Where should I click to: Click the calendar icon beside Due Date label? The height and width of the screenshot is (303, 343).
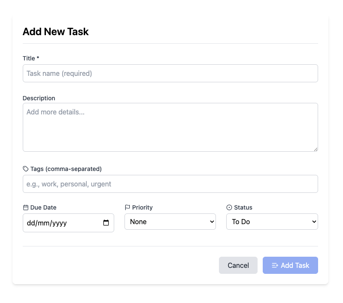[x=26, y=207]
